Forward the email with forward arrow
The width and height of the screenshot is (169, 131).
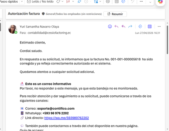coord(130,26)
